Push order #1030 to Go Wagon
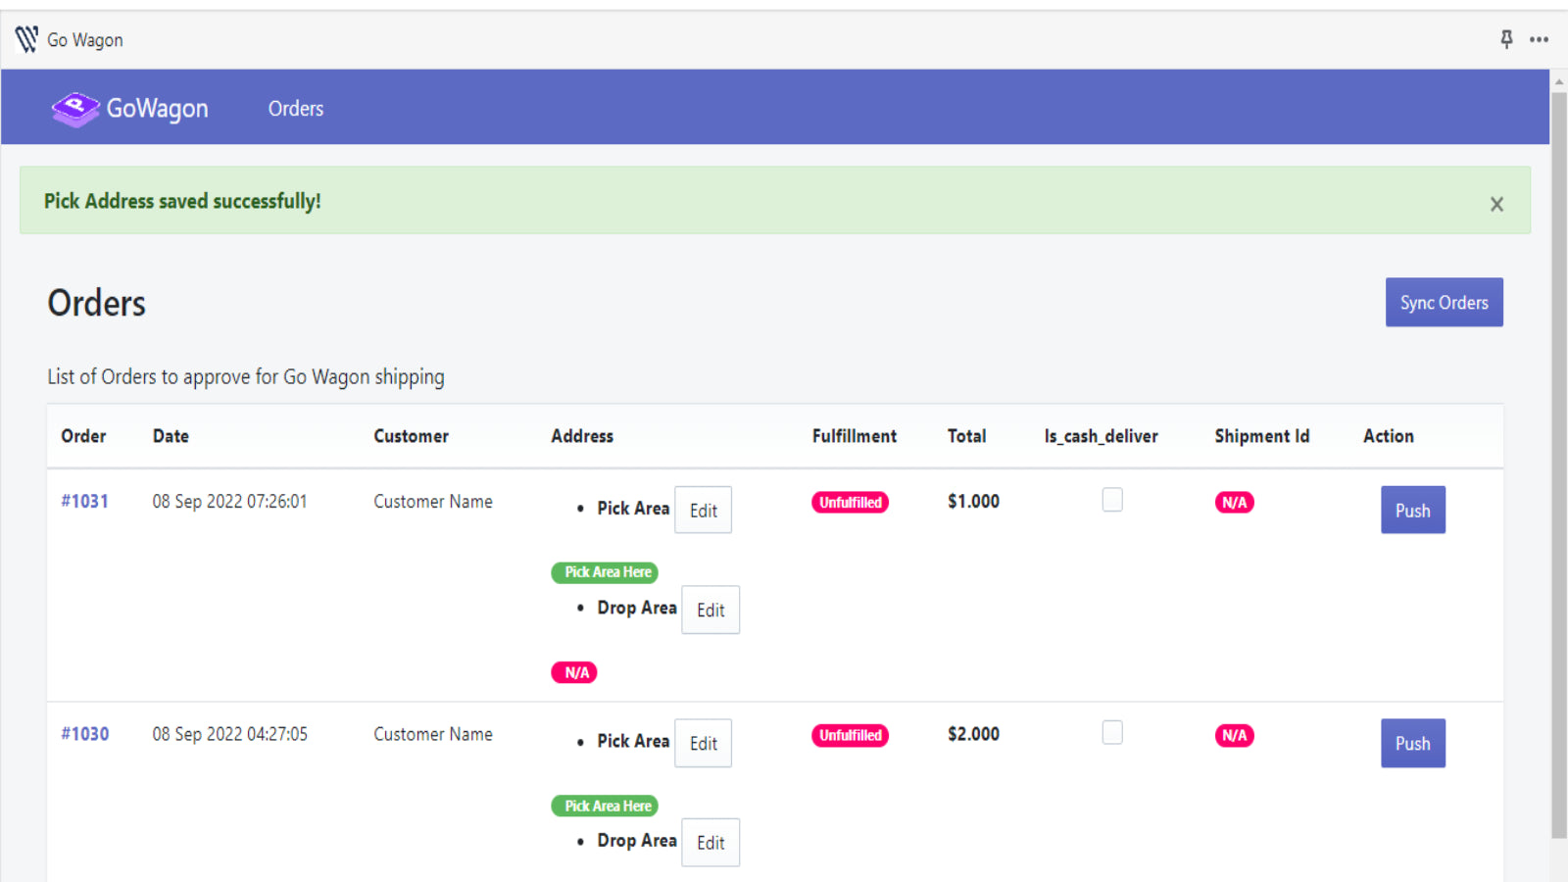1568x882 pixels. (1412, 744)
